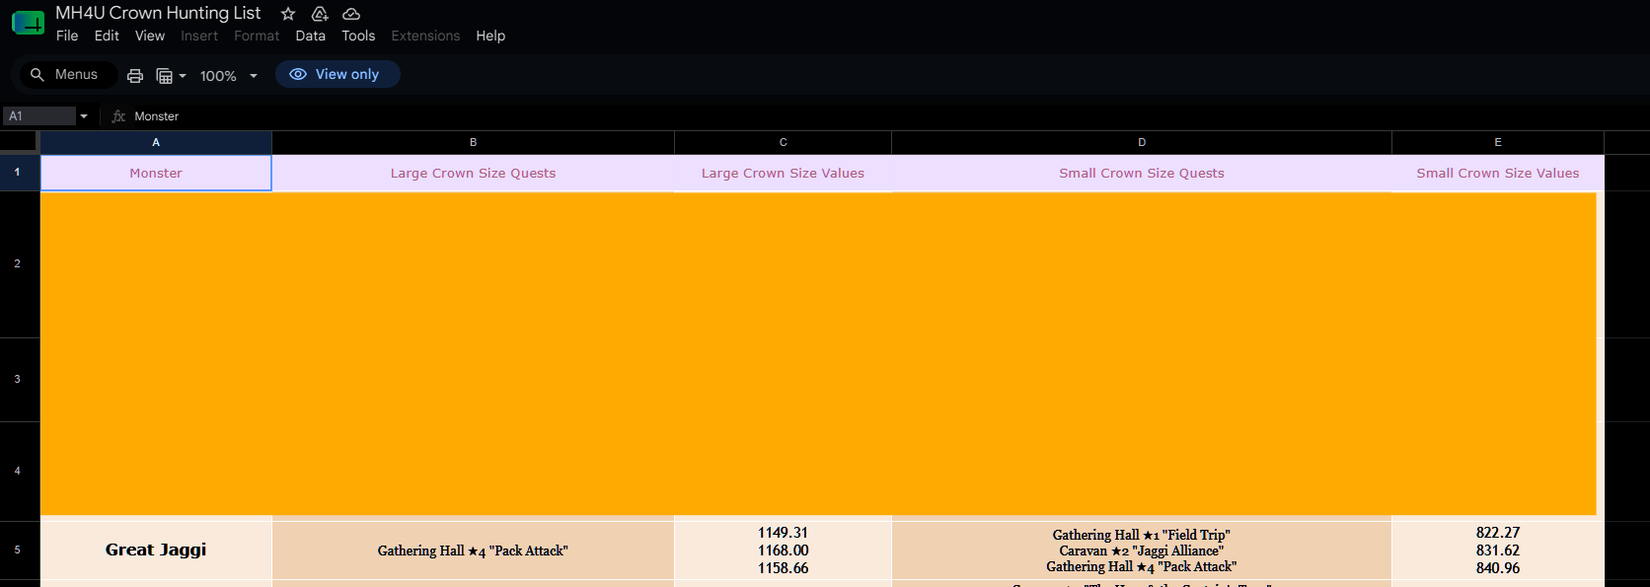Select row 2 header
The image size is (1650, 587).
click(18, 263)
